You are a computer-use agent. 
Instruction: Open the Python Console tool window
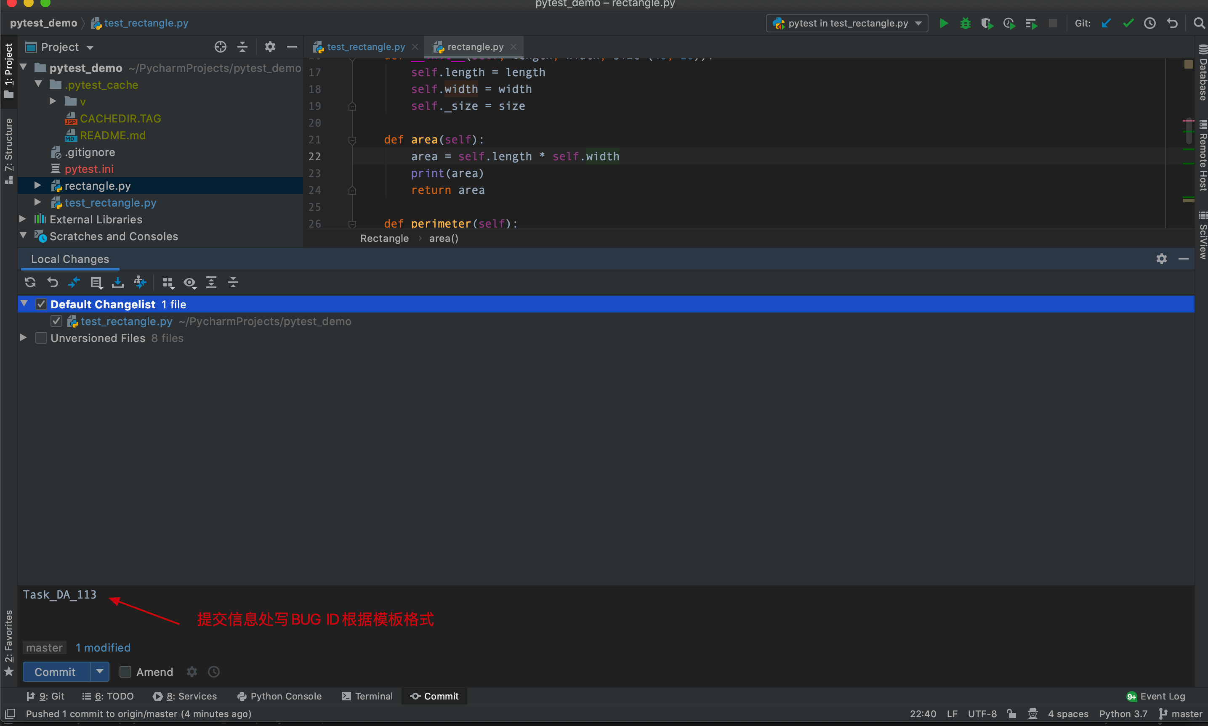coord(279,696)
